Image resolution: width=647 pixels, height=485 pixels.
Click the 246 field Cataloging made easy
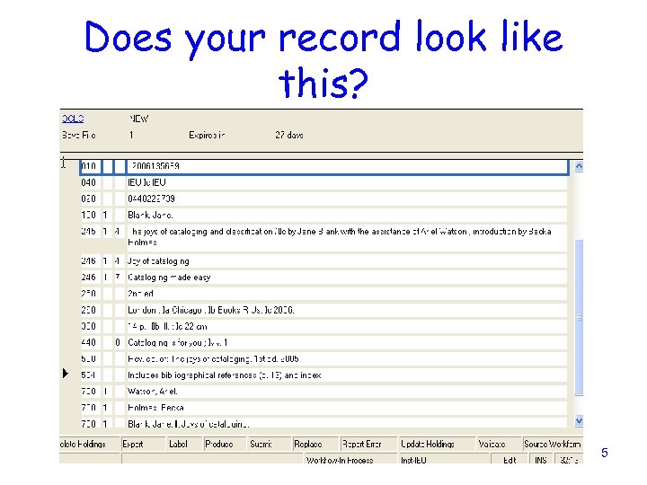click(x=347, y=278)
